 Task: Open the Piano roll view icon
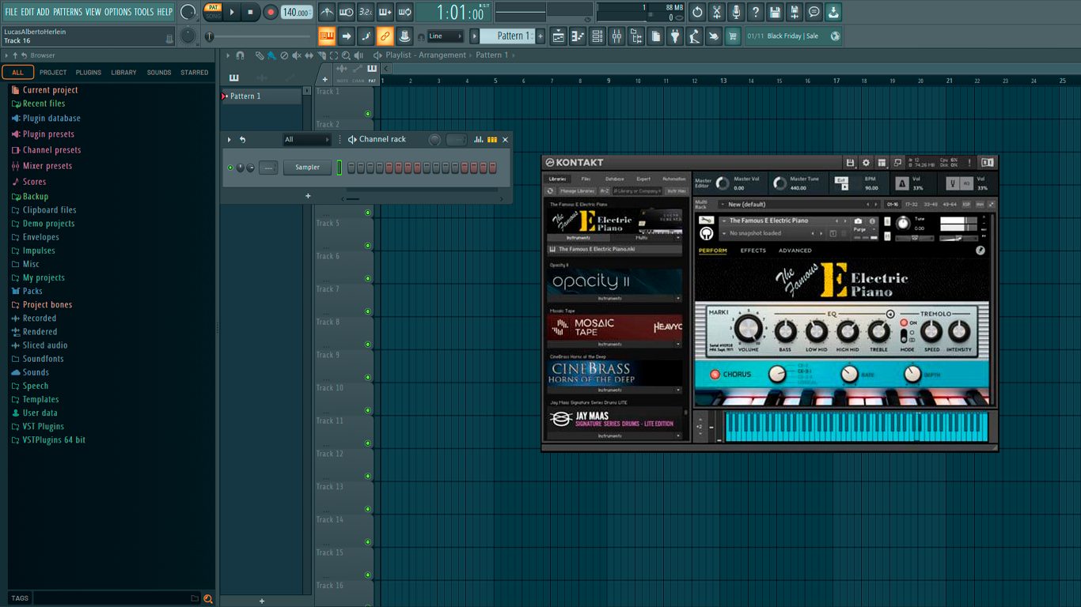[578, 36]
